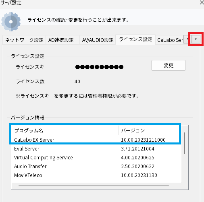Click the right tab scroll arrow
The width and height of the screenshot is (204, 202).
pos(196,39)
